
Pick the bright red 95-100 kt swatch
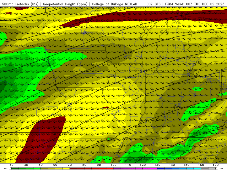pyautogui.click(x=110, y=169)
